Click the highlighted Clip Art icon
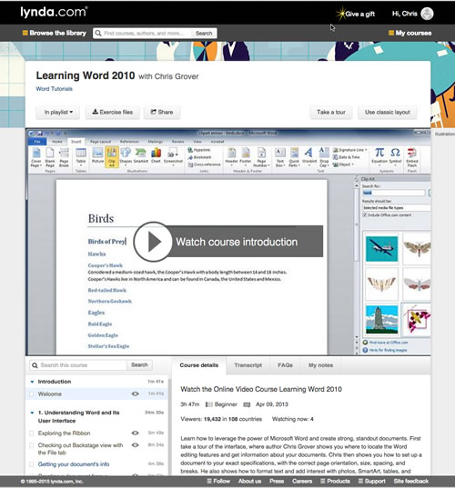 (112, 157)
